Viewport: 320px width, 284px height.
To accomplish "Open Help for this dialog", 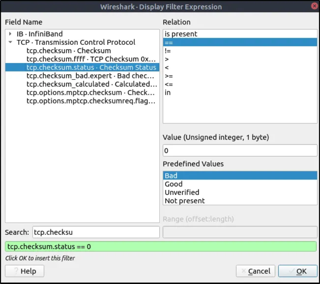I will click(24, 271).
